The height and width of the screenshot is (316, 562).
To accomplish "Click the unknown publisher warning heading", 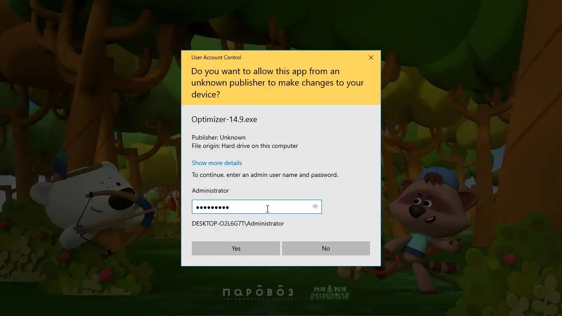I will coord(277,83).
